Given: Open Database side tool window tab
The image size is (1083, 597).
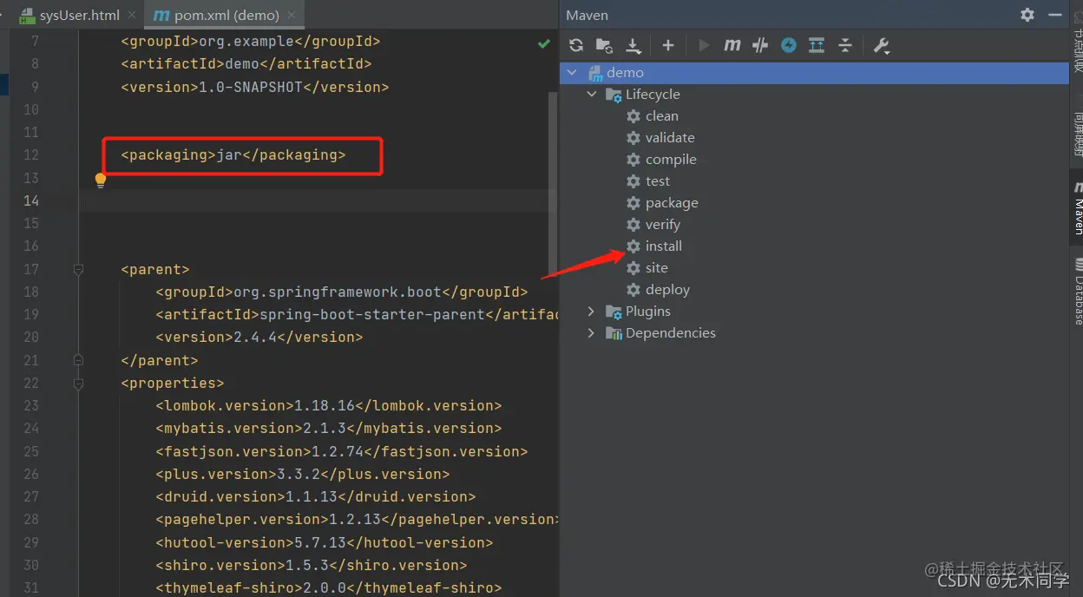Looking at the screenshot, I should point(1077,292).
